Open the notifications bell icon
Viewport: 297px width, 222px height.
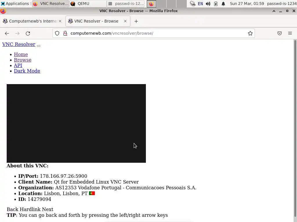point(223,4)
